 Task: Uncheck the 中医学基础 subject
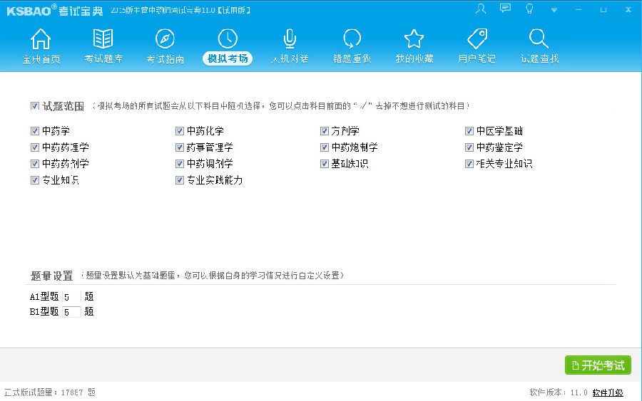coord(469,131)
